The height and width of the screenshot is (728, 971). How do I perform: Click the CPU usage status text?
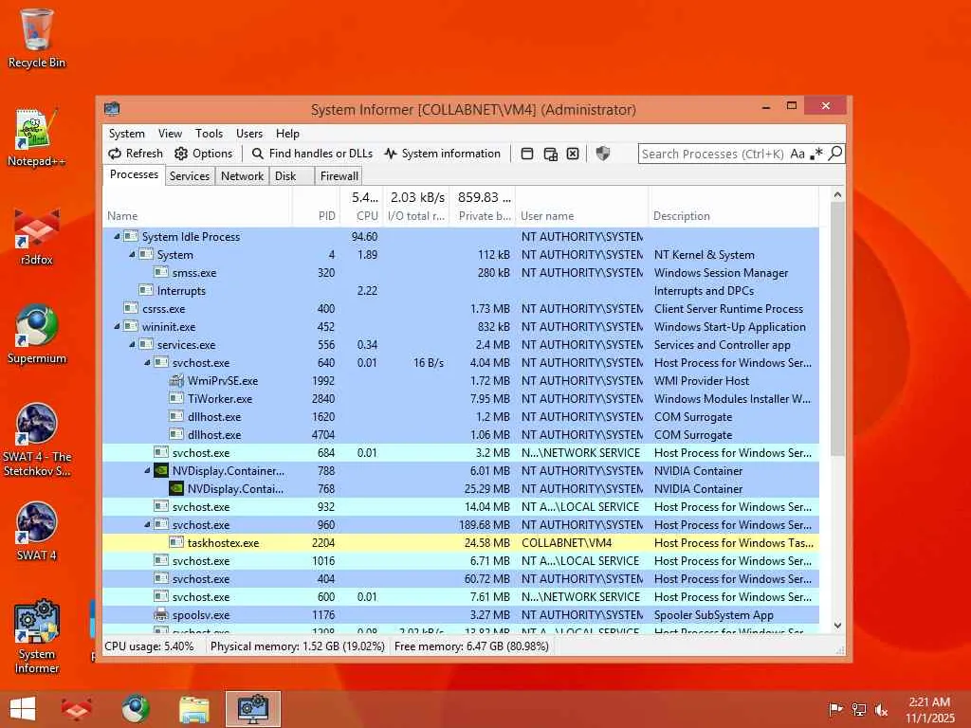pyautogui.click(x=149, y=646)
